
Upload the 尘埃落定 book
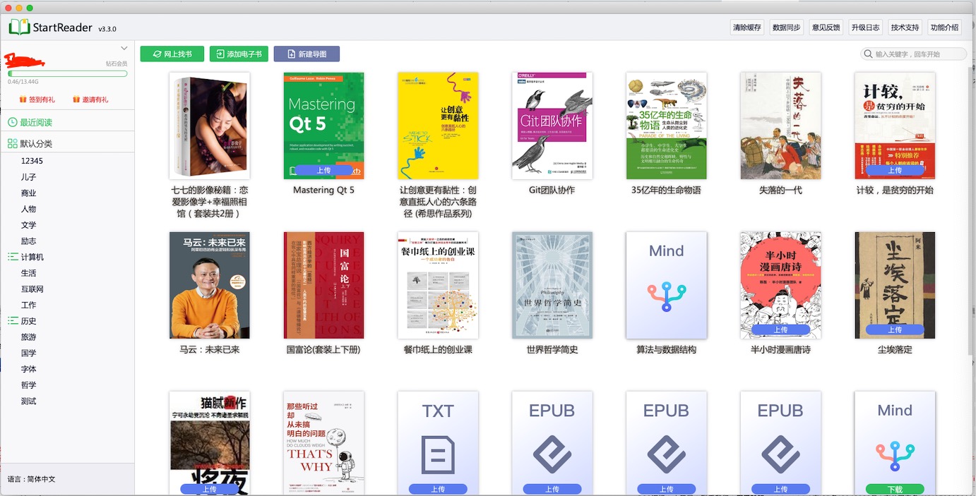click(895, 329)
